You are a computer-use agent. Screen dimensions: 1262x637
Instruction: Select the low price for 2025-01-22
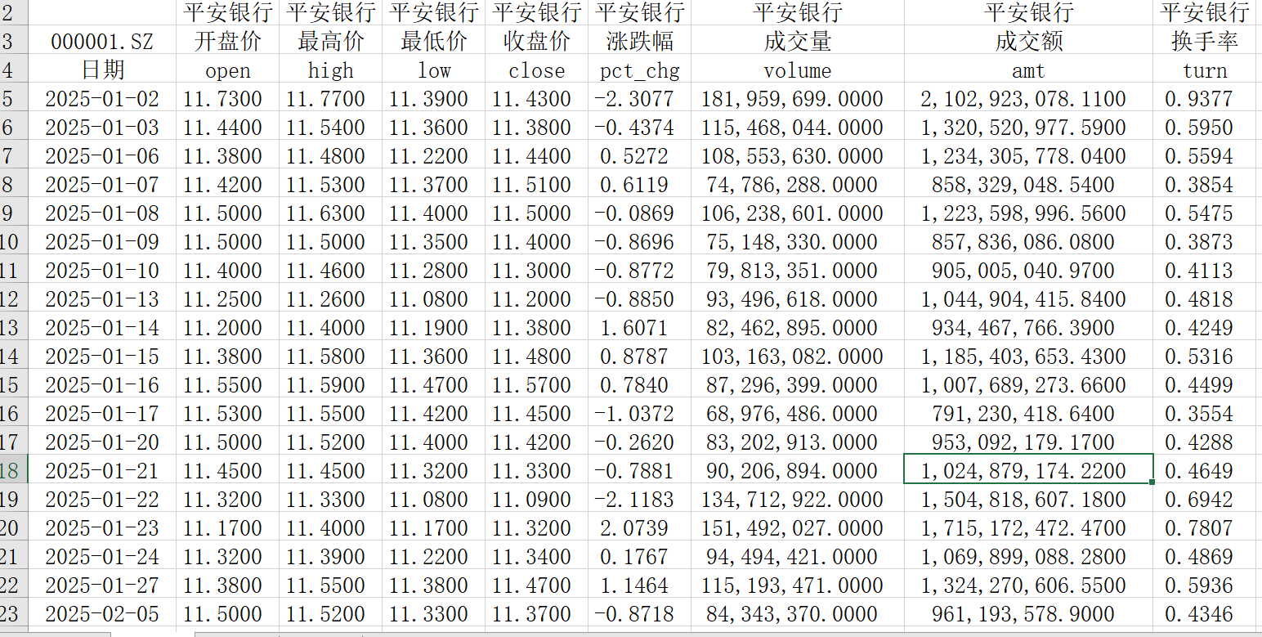tap(433, 500)
